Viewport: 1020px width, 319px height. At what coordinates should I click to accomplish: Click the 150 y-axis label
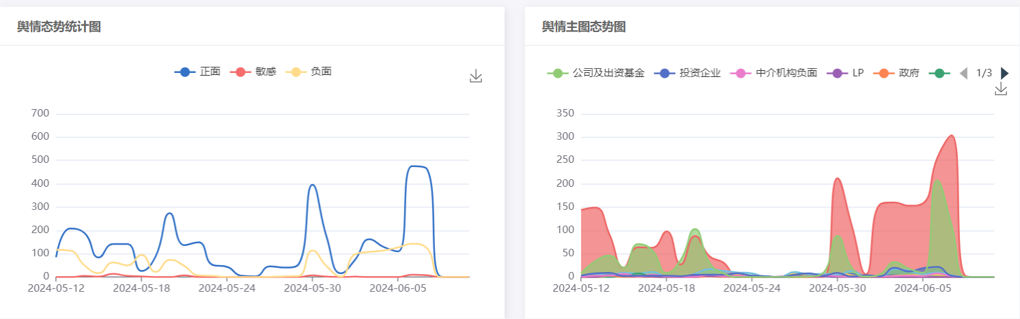tap(565, 207)
